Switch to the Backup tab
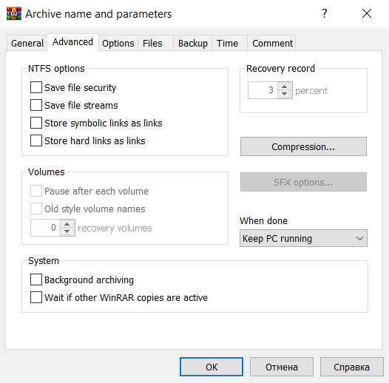389x383 pixels. click(x=193, y=43)
